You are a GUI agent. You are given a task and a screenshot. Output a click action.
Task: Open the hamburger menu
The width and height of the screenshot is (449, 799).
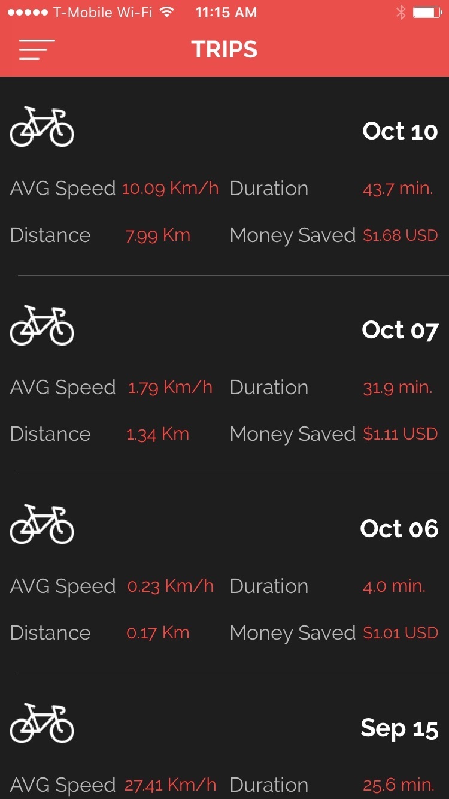[x=37, y=50]
